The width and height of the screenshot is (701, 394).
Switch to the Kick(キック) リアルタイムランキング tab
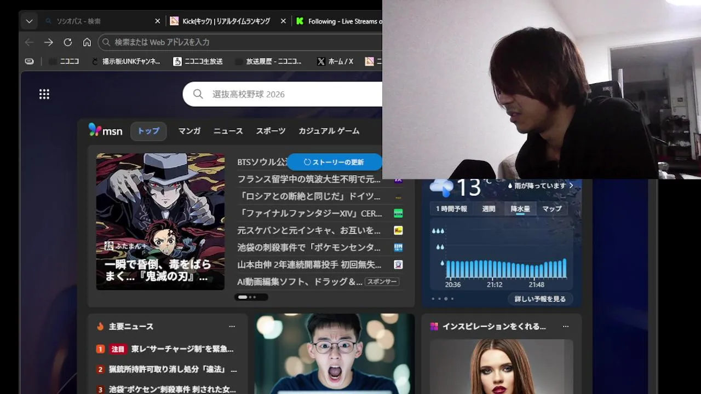click(226, 21)
